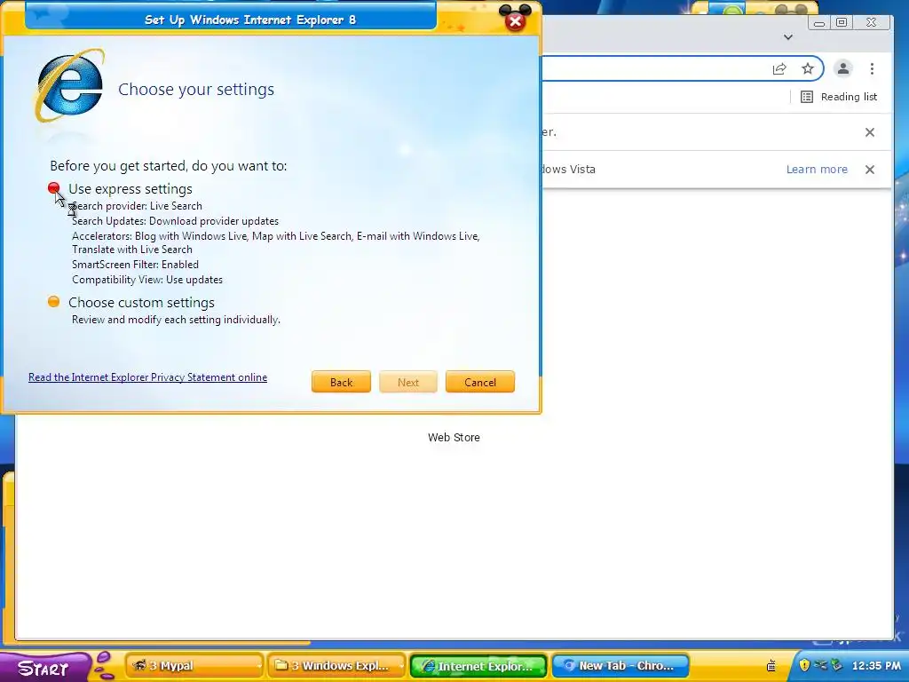This screenshot has height=682, width=909.
Task: Open the Internet Explorer Privacy Statement link
Action: [x=148, y=377]
